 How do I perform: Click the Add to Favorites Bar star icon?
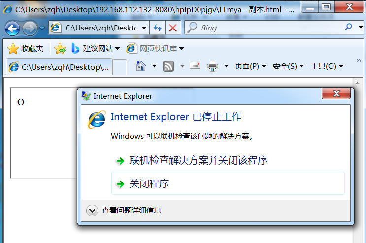click(x=60, y=49)
